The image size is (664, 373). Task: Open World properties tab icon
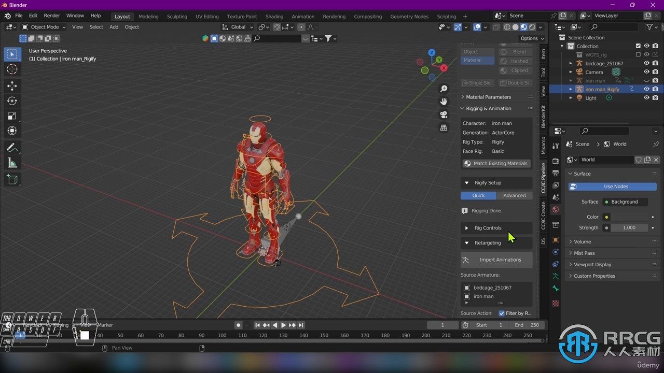tap(556, 209)
